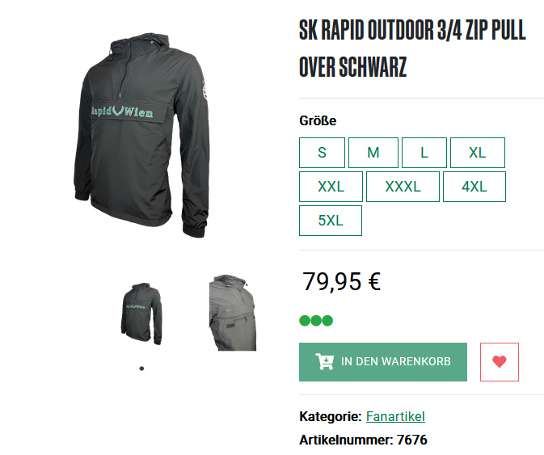544x455 pixels.
Task: Select size S
Action: click(322, 153)
